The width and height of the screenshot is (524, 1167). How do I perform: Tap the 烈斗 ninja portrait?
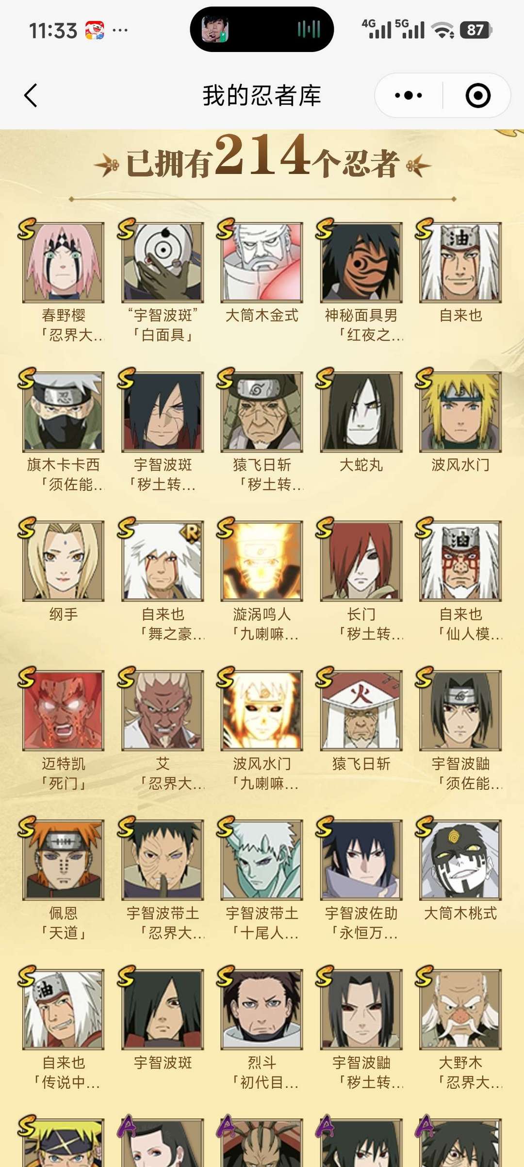coord(262,1010)
